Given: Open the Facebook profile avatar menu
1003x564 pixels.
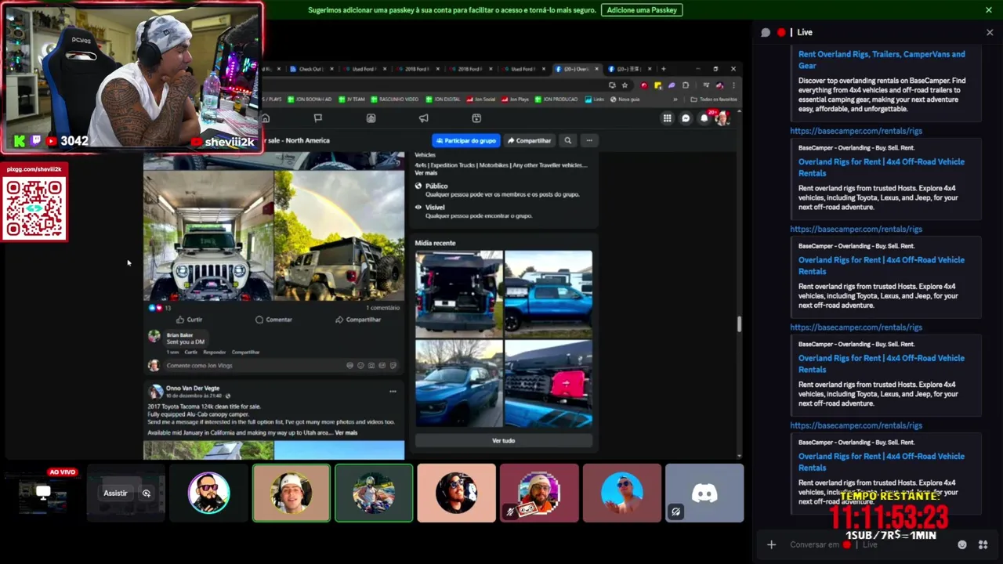Looking at the screenshot, I should click(722, 118).
